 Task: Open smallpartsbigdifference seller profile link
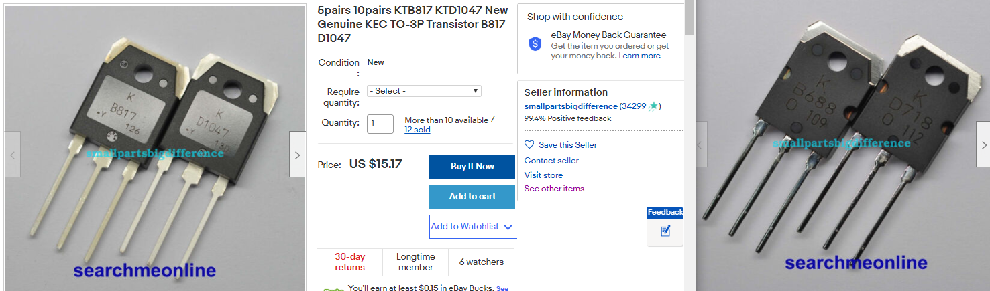[x=571, y=106]
